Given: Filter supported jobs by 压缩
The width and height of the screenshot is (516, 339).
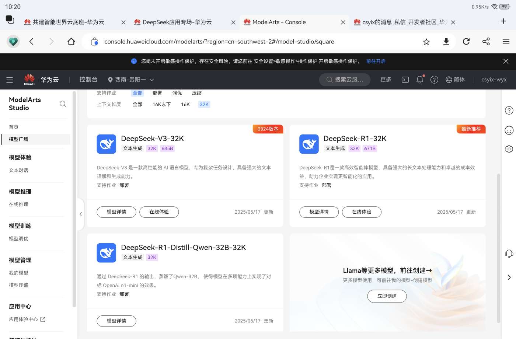Looking at the screenshot, I should 197,93.
